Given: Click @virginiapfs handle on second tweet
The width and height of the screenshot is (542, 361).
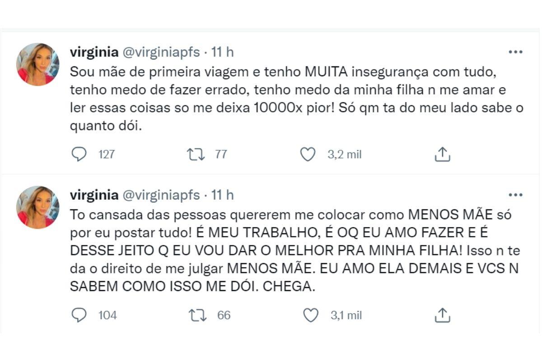Looking at the screenshot, I should [x=161, y=195].
